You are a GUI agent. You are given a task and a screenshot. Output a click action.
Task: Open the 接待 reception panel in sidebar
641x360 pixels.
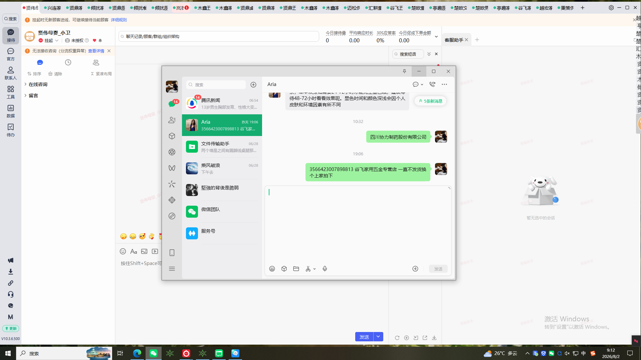click(x=11, y=35)
